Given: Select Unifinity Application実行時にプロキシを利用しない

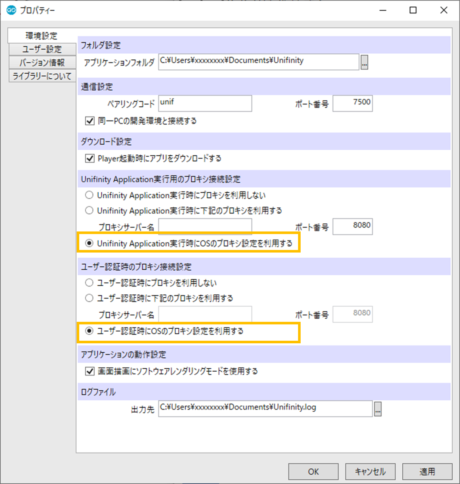Looking at the screenshot, I should pos(89,195).
